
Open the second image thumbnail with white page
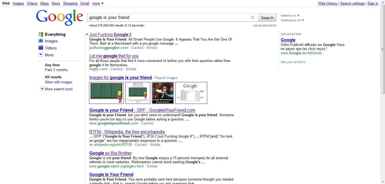tap(138, 93)
